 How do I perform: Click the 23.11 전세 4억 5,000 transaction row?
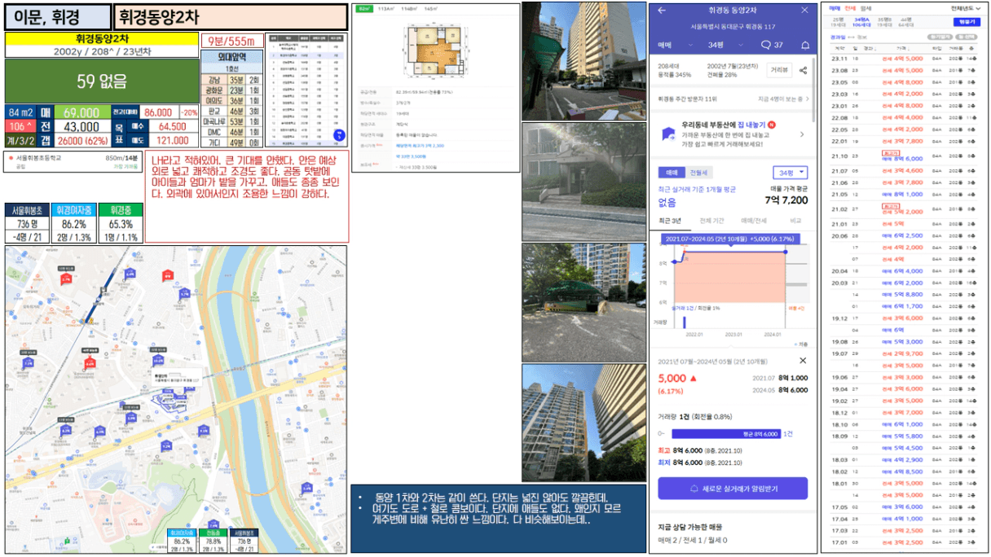(905, 59)
